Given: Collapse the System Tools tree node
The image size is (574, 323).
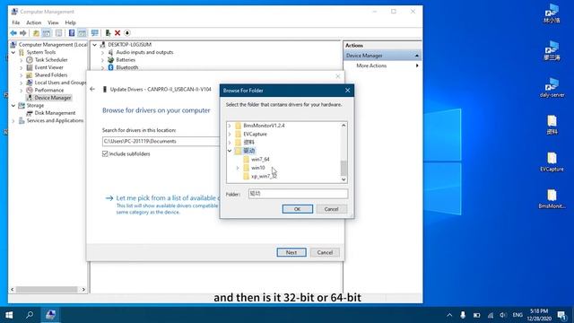Looking at the screenshot, I should [13, 52].
